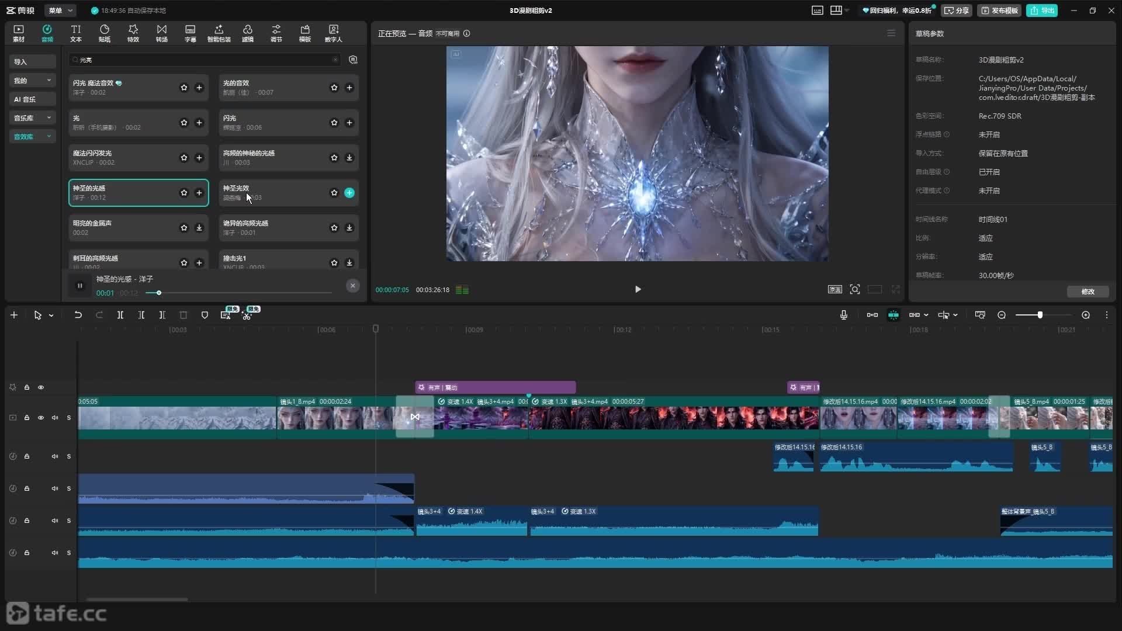Image resolution: width=1122 pixels, height=631 pixels.
Task: Open the 字幕 captions panel icon
Action: click(x=191, y=33)
